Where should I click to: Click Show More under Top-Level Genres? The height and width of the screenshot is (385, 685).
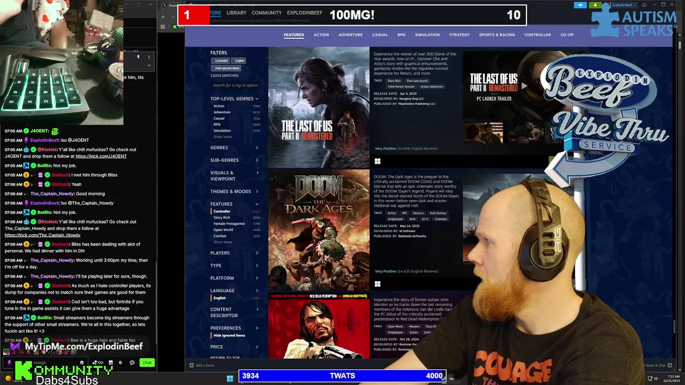click(223, 137)
